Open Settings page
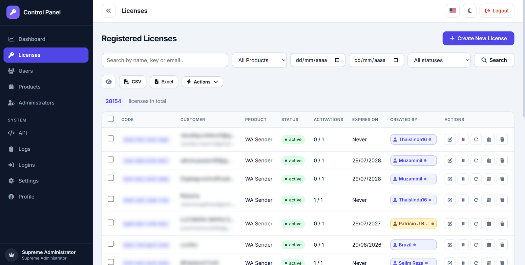Viewport: 525px width, 265px height. tap(46, 181)
